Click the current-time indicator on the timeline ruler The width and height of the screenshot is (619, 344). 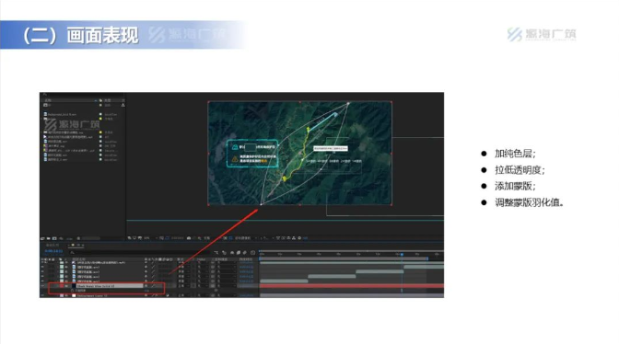click(x=402, y=255)
